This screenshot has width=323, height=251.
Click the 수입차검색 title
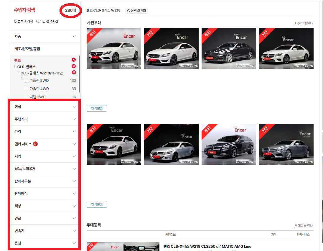click(24, 10)
